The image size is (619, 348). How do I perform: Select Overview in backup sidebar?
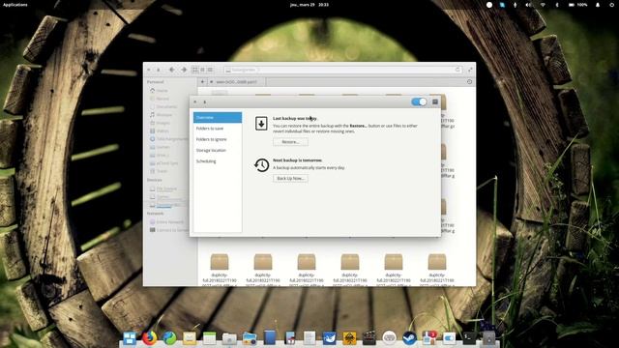pos(218,117)
